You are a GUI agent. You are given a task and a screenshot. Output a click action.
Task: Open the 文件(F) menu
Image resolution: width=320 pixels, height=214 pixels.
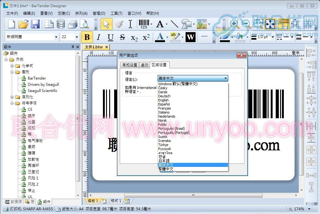pyautogui.click(x=12, y=13)
